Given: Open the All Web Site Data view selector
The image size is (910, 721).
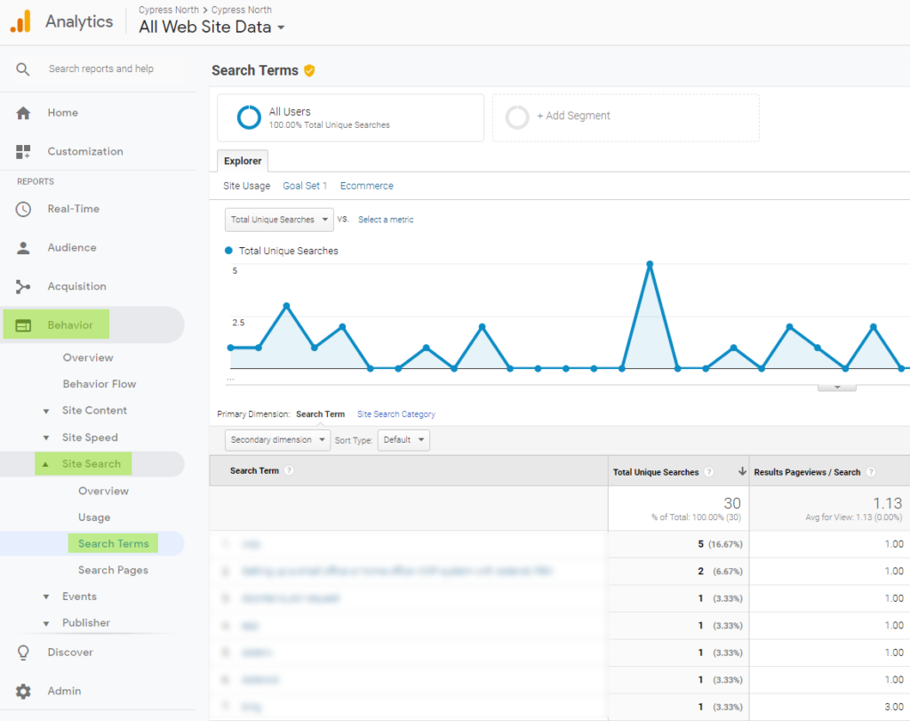Looking at the screenshot, I should pos(212,28).
